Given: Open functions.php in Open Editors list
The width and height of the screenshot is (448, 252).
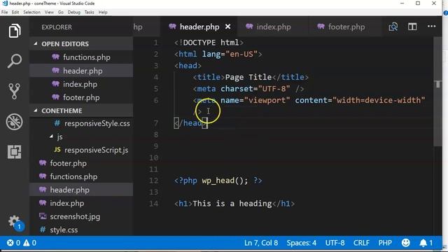Looking at the screenshot, I should point(81,57).
